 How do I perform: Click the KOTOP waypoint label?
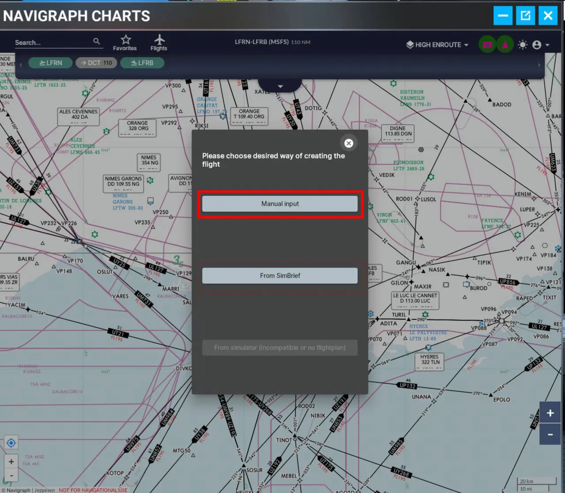tap(115, 473)
